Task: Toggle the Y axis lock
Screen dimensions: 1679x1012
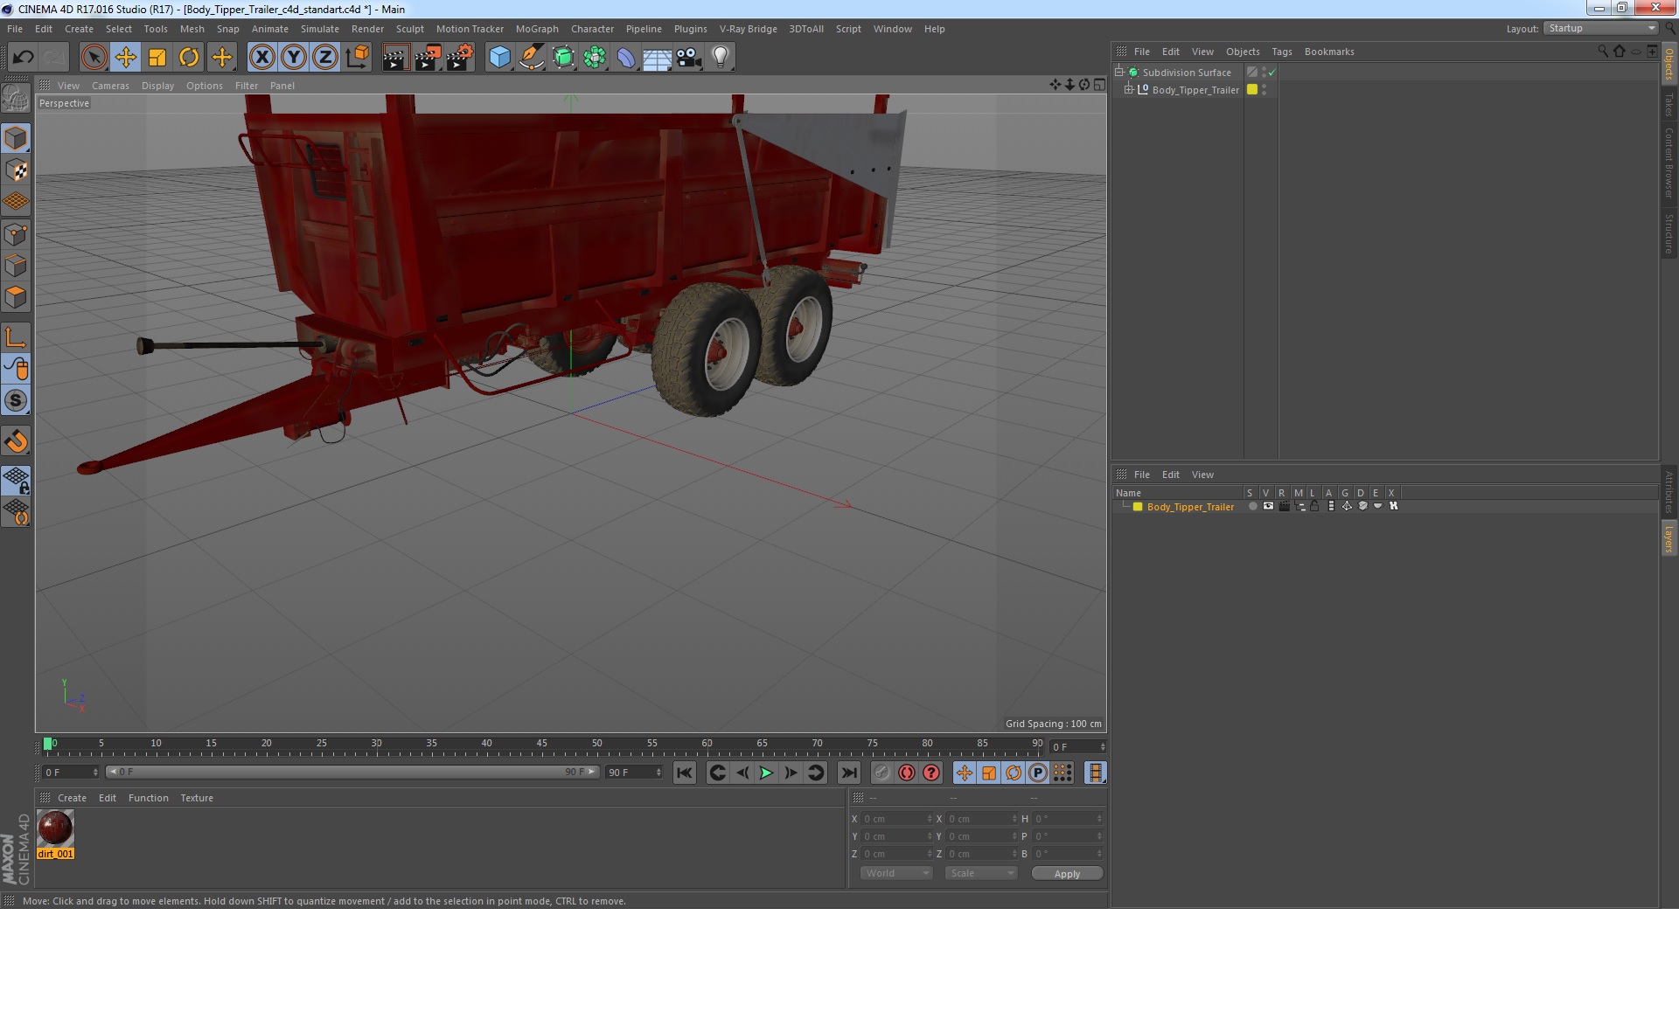Action: coord(294,58)
